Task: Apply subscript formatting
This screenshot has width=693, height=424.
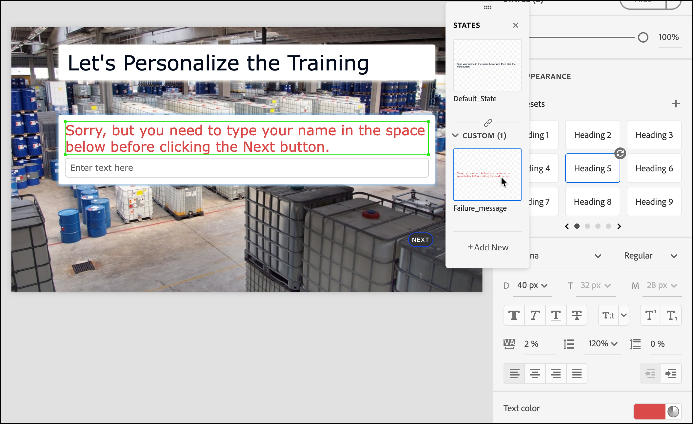Action: (x=671, y=315)
